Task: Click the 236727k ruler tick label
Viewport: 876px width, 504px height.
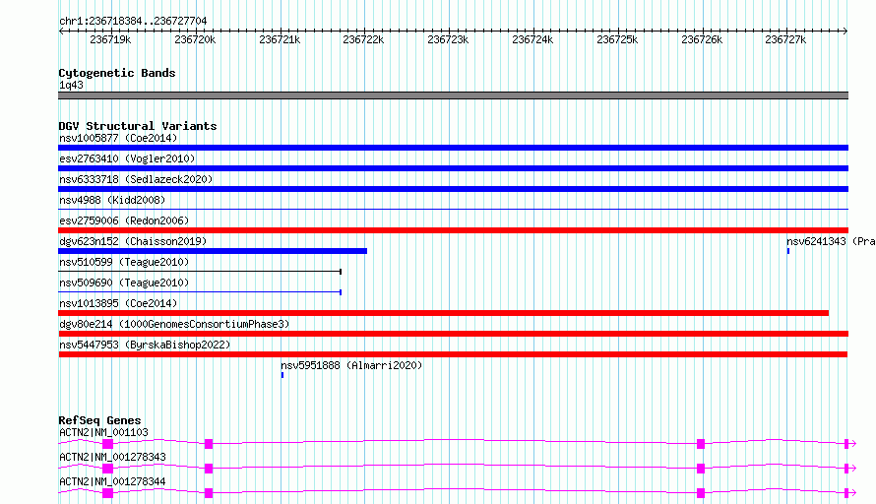Action: coord(785,39)
